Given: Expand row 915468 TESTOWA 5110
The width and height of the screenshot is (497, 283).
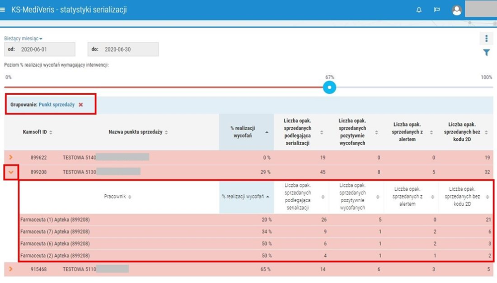Looking at the screenshot, I should [x=11, y=269].
